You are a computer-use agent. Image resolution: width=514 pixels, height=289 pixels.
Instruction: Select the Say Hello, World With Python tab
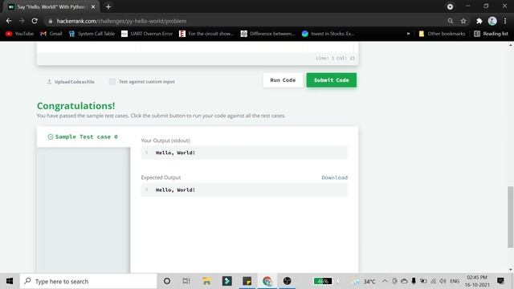[51, 7]
